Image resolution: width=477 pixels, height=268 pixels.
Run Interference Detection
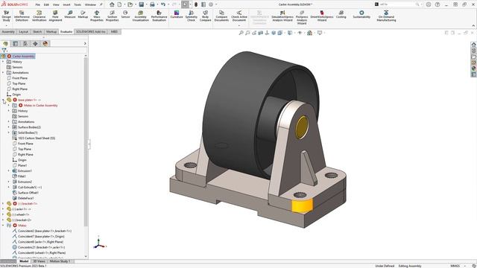coord(22,16)
